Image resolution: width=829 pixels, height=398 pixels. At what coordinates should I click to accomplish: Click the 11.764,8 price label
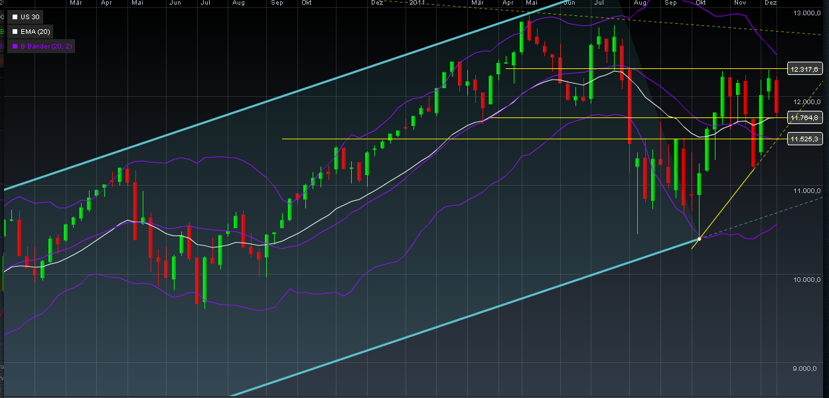pos(805,117)
